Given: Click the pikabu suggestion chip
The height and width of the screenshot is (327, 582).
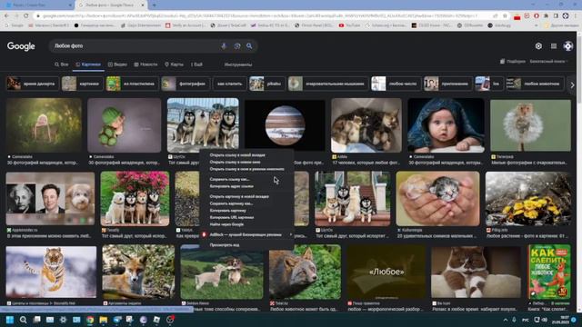Looking at the screenshot, I should 267,84.
